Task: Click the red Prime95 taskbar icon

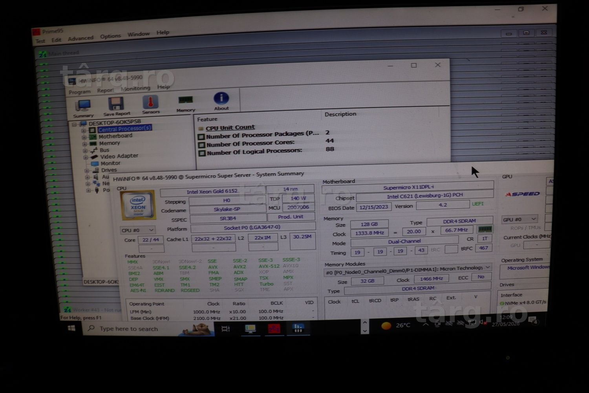Action: [274, 329]
